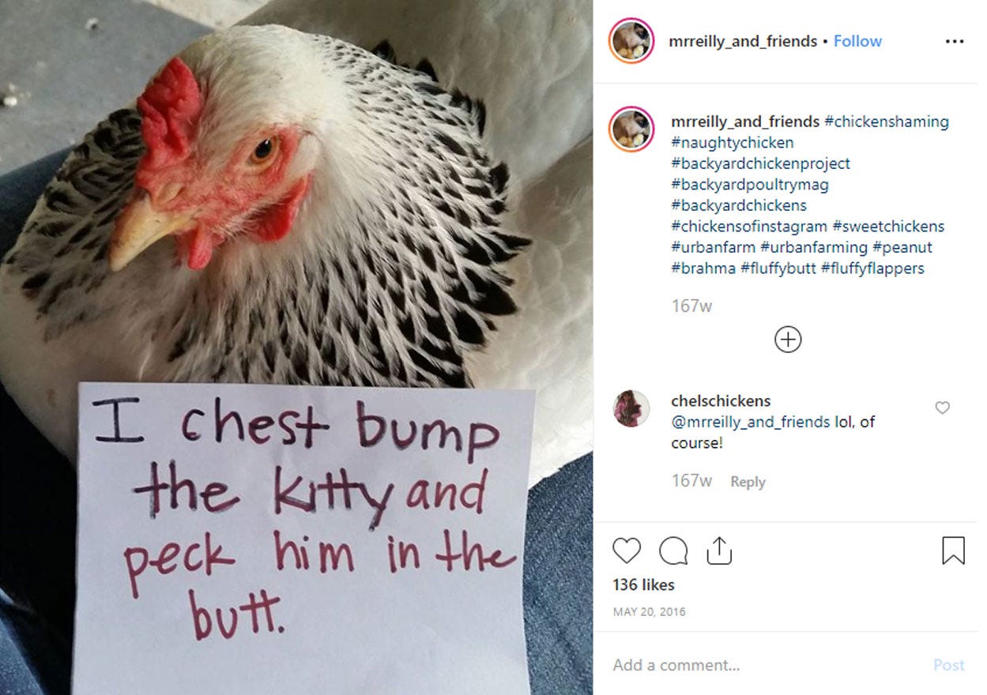Open mrreilly_and_friends profile picture in the header
The width and height of the screenshot is (987, 695).
pos(631,41)
